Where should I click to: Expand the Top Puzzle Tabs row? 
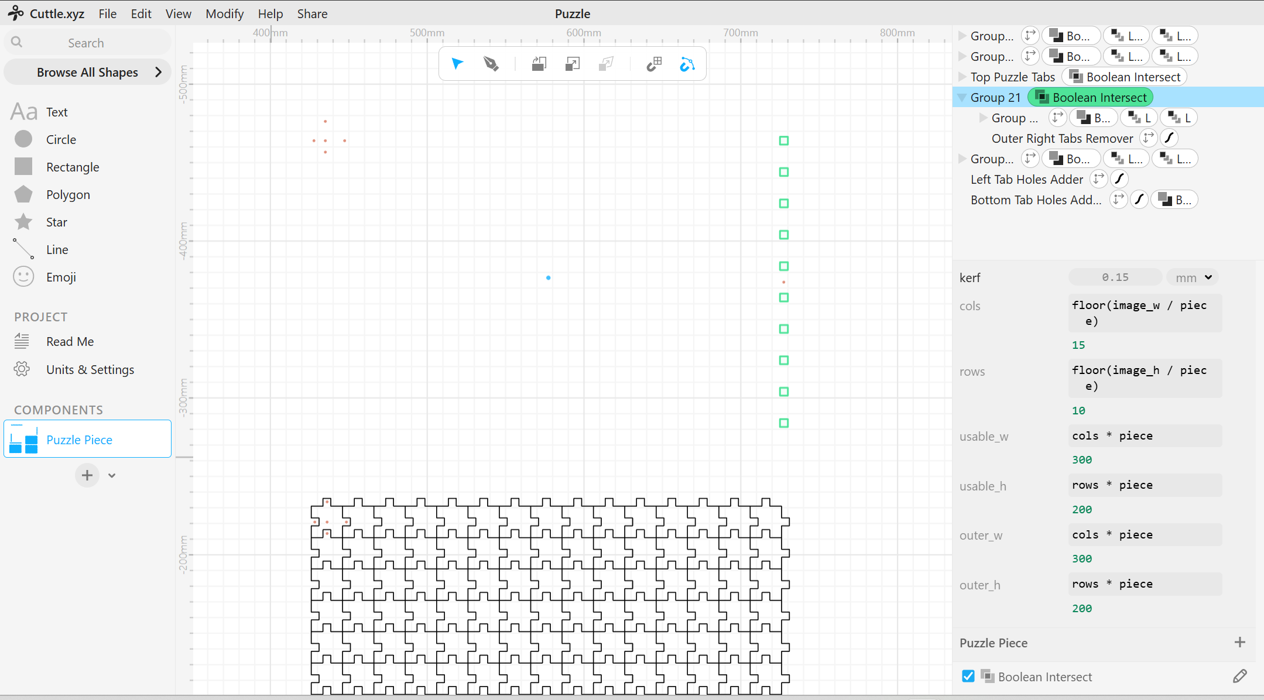(962, 77)
